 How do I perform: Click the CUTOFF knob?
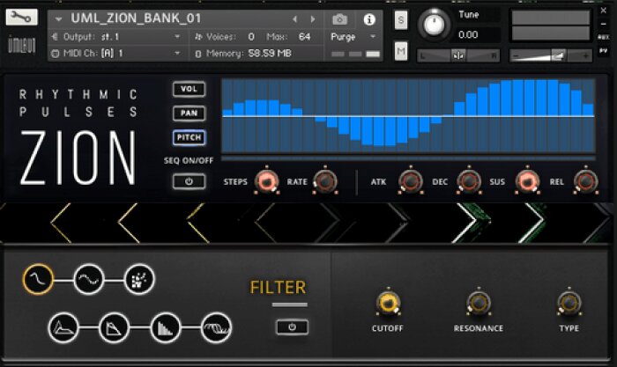coord(388,304)
